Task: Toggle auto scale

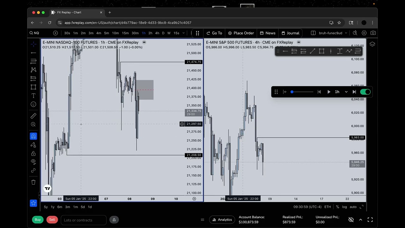Action: [353, 207]
